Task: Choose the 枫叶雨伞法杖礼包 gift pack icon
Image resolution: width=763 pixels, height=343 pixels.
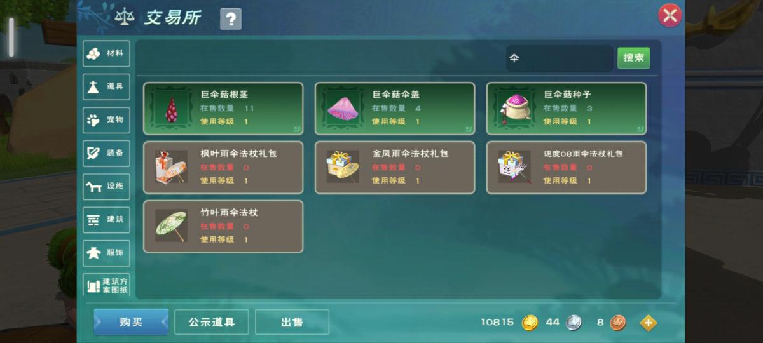Action: tap(171, 167)
